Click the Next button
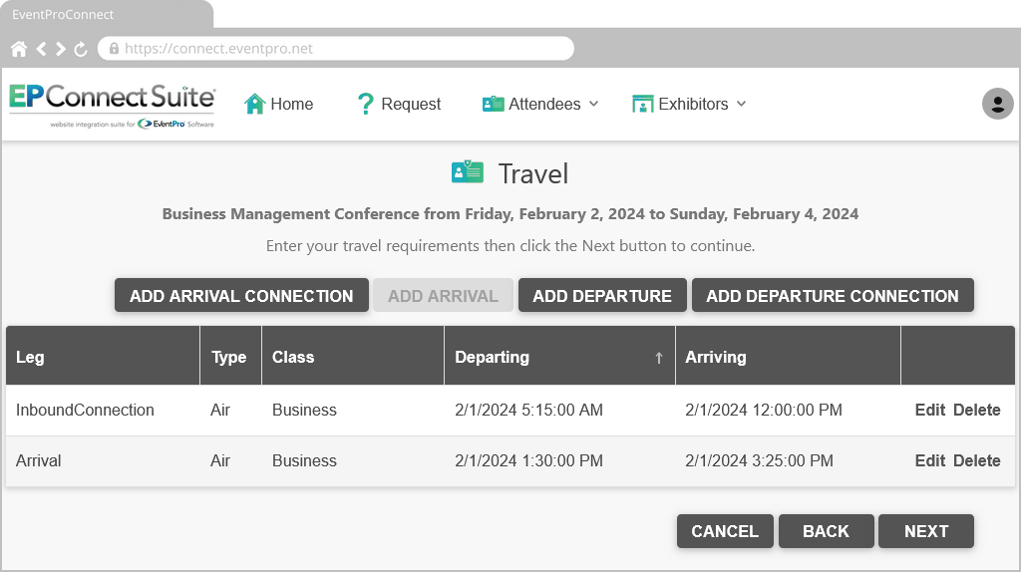This screenshot has width=1021, height=572. coord(926,531)
